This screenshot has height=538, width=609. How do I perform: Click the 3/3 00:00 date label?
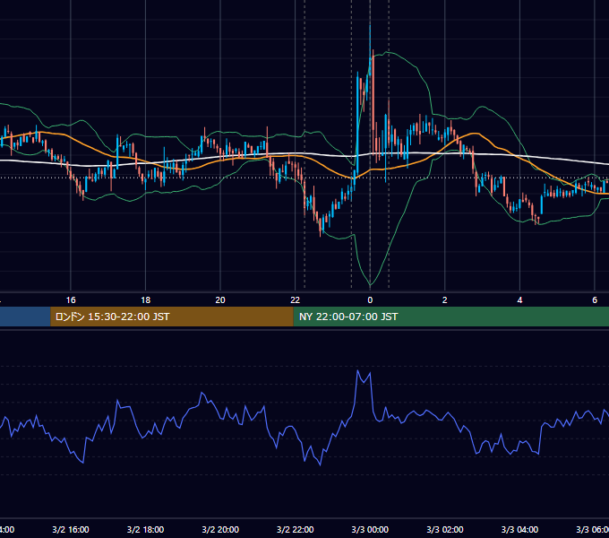pos(370,529)
